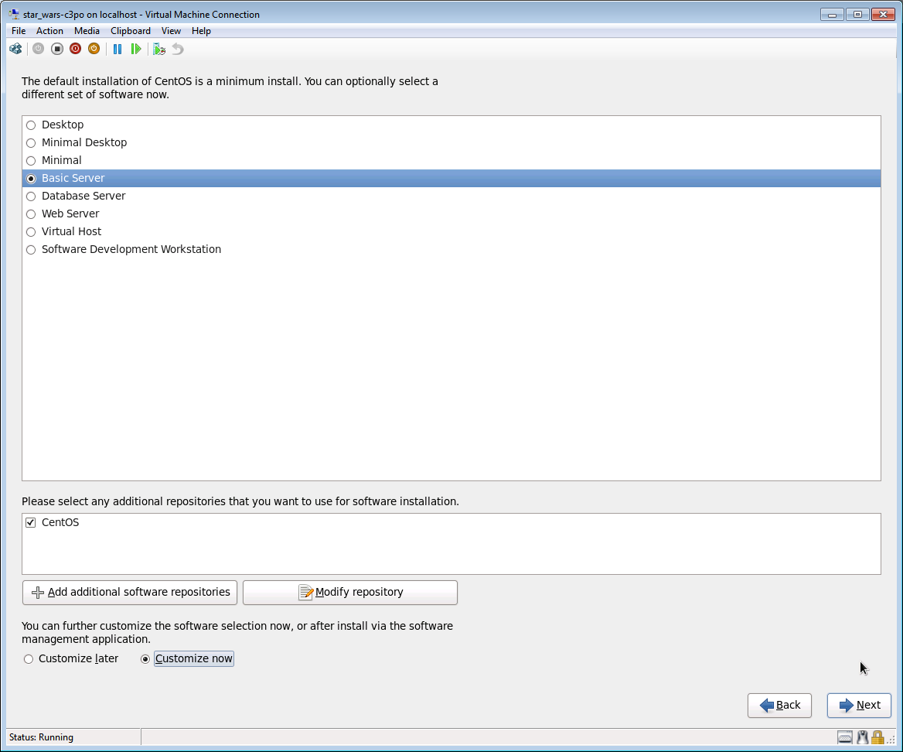
Task: Click the keyboard status icon in status bar
Action: 845,737
